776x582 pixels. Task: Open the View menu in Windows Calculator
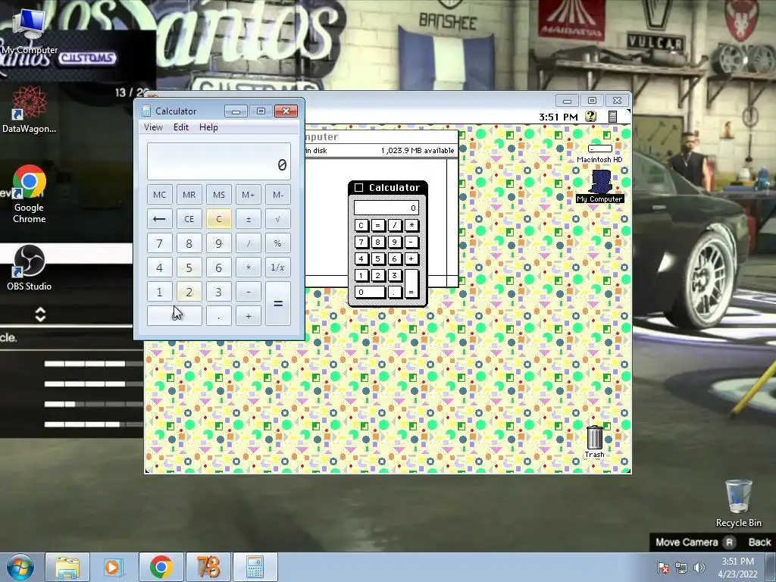pyautogui.click(x=153, y=127)
